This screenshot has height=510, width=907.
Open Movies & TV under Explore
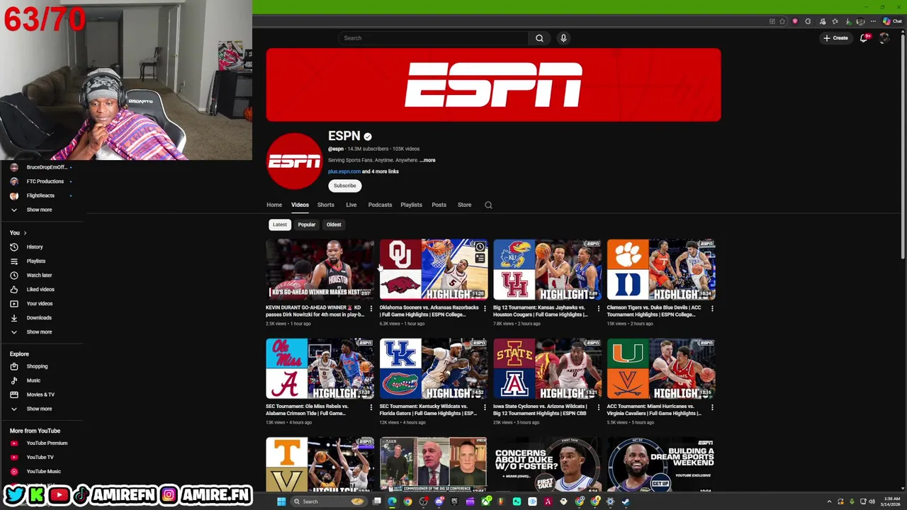coord(43,395)
